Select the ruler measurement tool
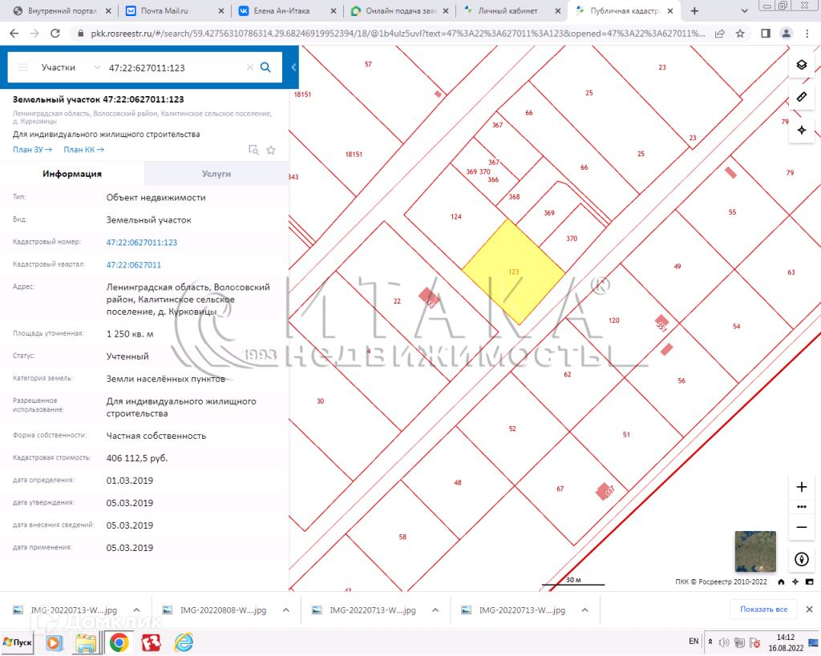The image size is (821, 656). [801, 97]
